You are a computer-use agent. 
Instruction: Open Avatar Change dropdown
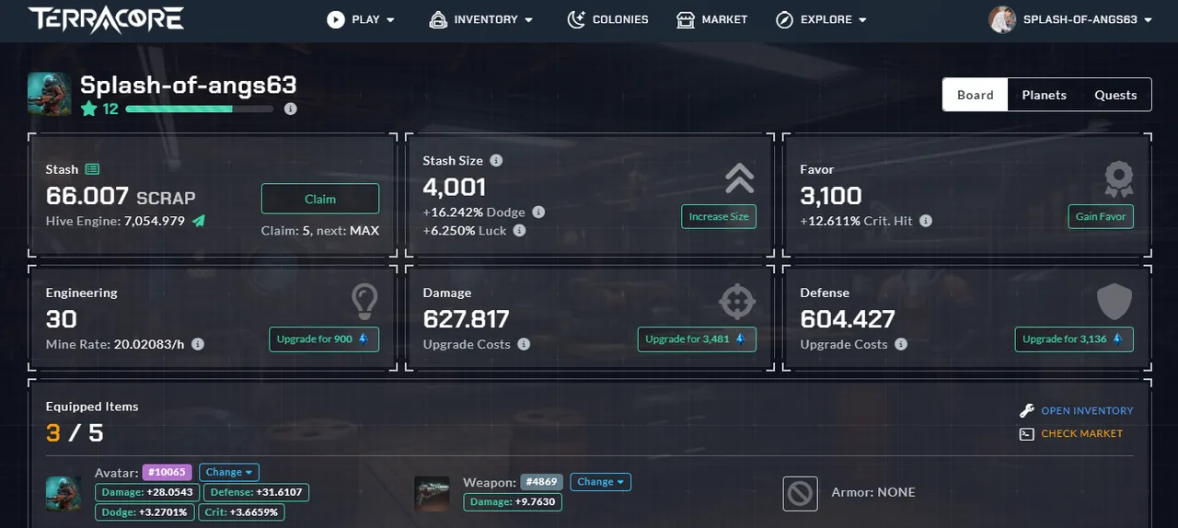coord(229,472)
